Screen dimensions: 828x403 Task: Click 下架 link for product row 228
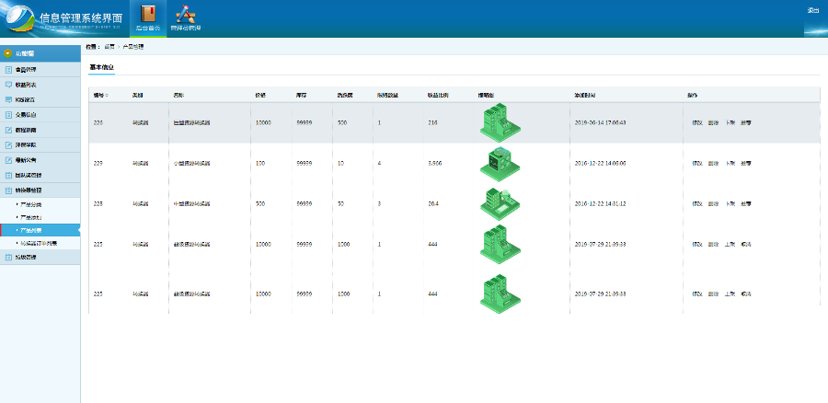[730, 203]
